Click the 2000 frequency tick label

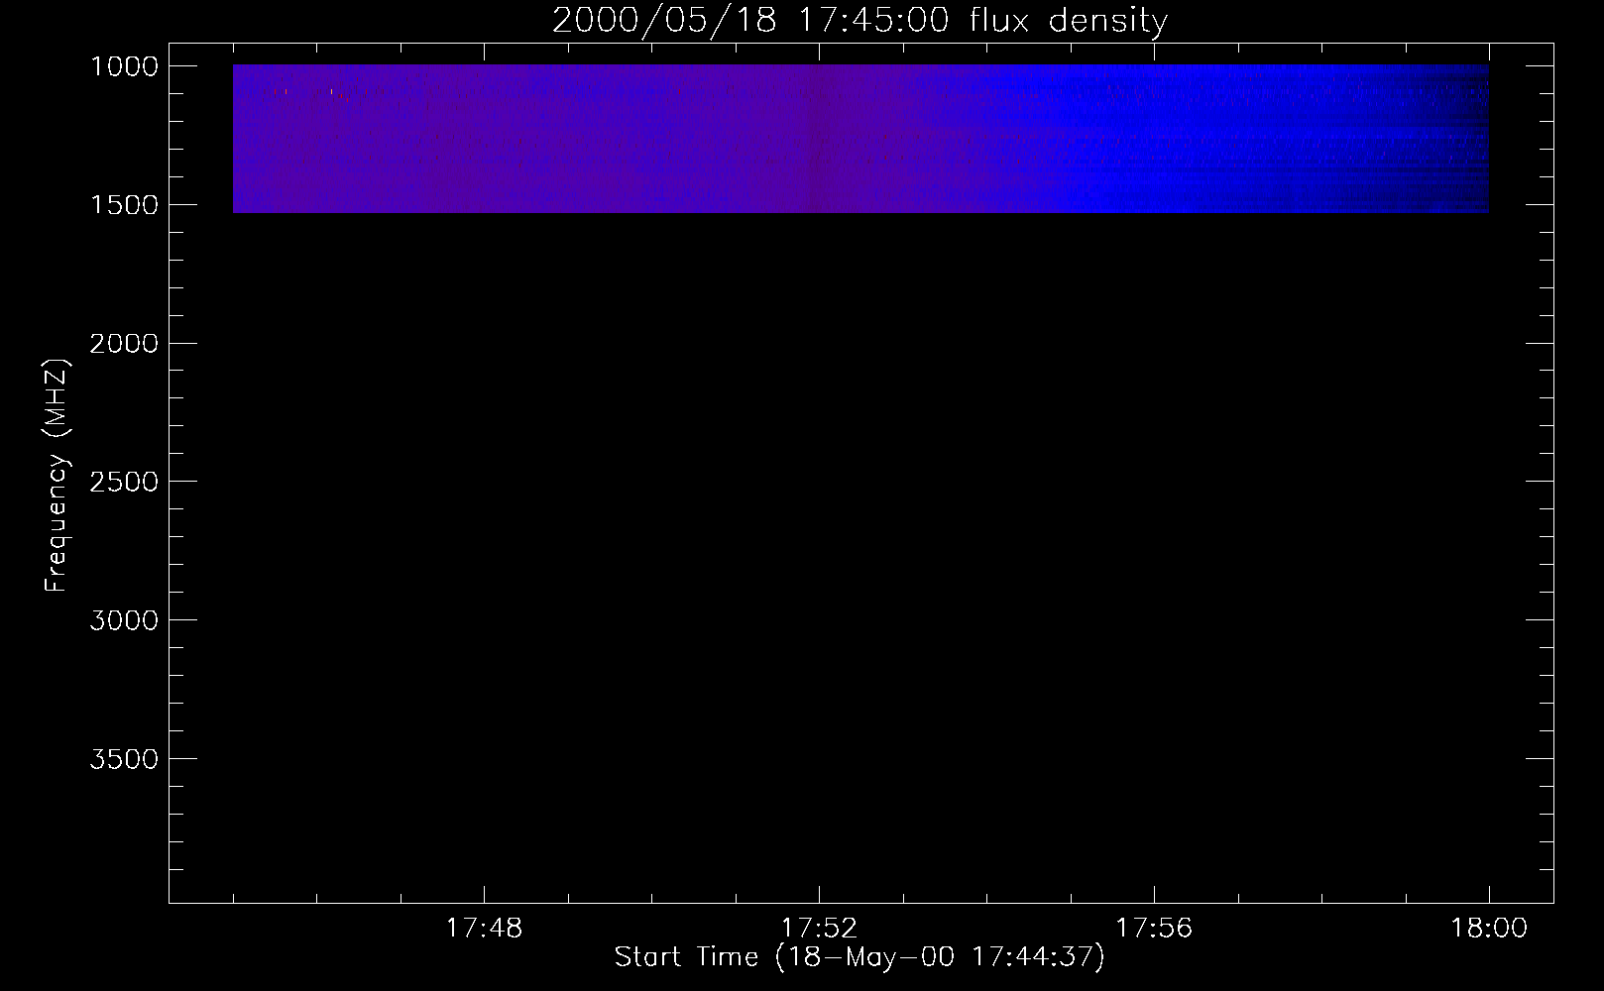point(124,344)
